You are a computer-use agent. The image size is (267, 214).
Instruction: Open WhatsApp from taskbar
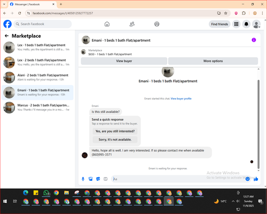tap(46, 193)
